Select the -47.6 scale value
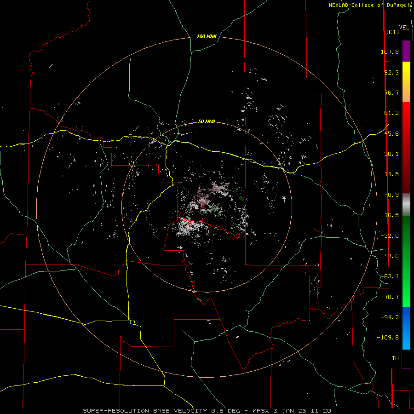This screenshot has height=414, width=414. point(390,256)
